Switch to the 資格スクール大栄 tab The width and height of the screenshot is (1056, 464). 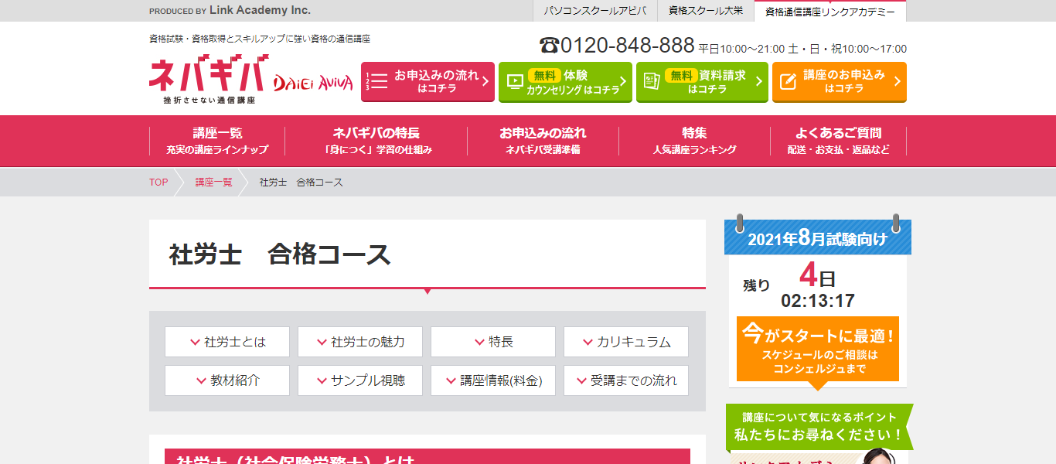(706, 11)
